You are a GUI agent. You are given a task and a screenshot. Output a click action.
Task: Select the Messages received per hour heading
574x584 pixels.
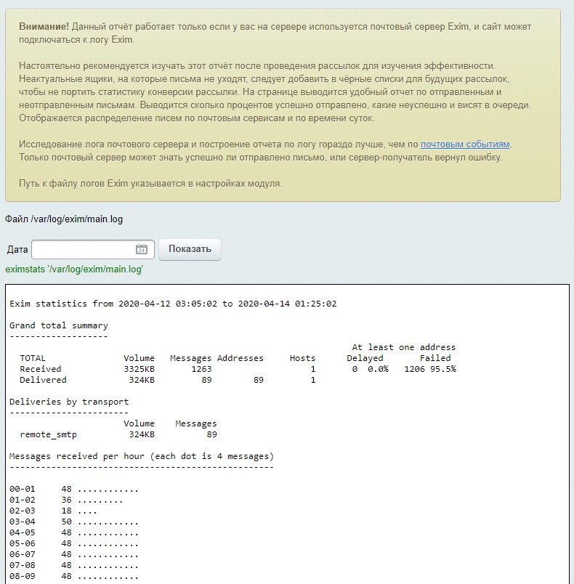pyautogui.click(x=142, y=456)
